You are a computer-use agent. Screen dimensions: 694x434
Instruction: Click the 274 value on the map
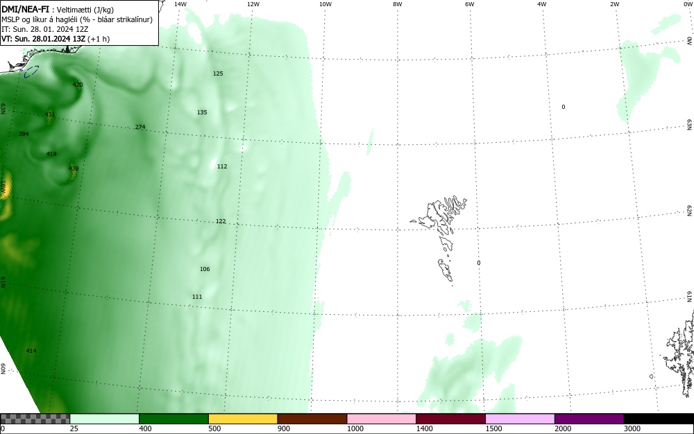[x=140, y=127]
